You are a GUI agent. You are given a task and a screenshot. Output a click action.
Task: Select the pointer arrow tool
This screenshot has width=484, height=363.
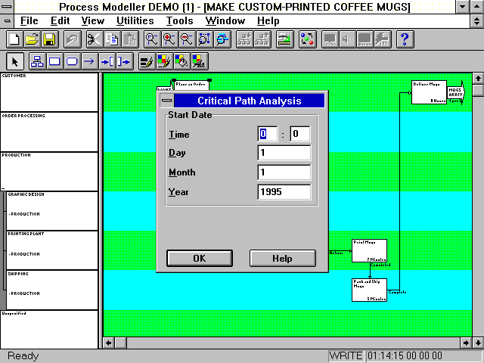tap(15, 61)
